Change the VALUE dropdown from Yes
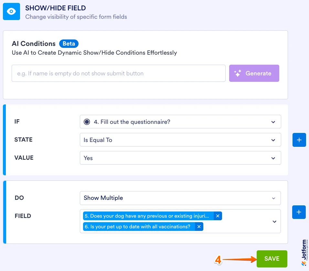This screenshot has height=271, width=309. click(x=180, y=158)
